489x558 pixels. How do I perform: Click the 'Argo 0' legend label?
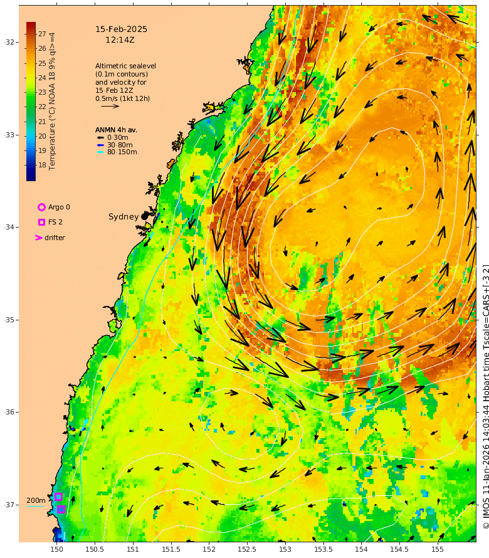[59, 207]
